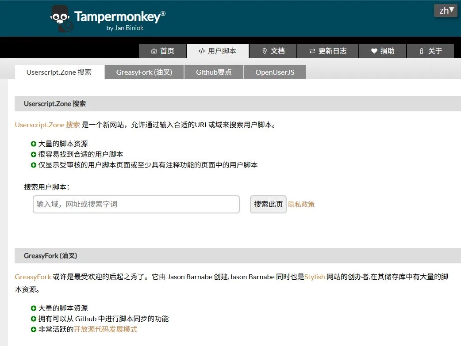The image size is (461, 346).
Task: Click the 搜索此页 button
Action: [x=268, y=204]
